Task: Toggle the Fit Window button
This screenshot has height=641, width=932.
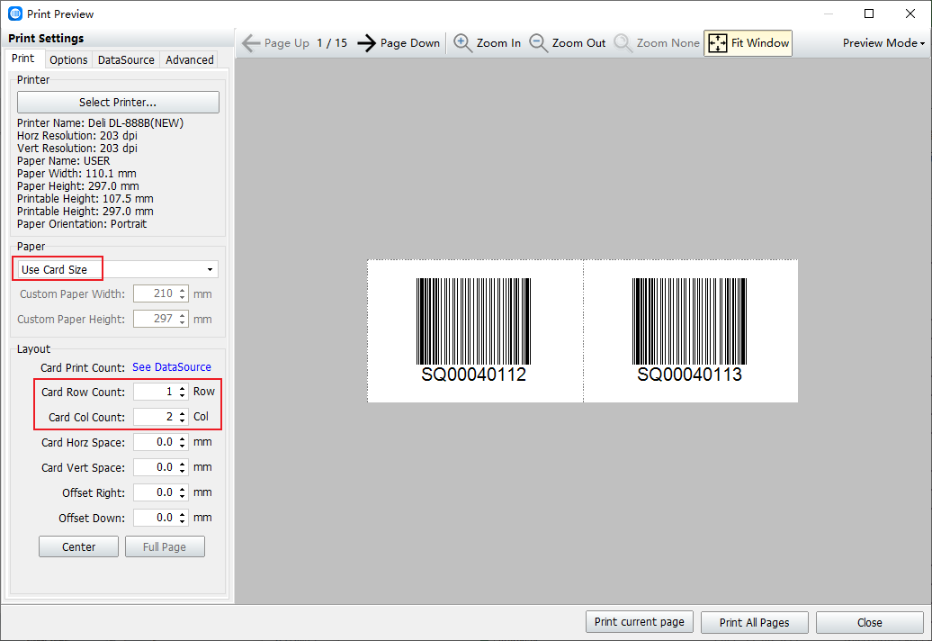Action: point(748,43)
